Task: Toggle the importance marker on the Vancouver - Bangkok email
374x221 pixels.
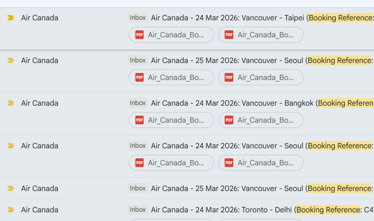Action: point(10,103)
